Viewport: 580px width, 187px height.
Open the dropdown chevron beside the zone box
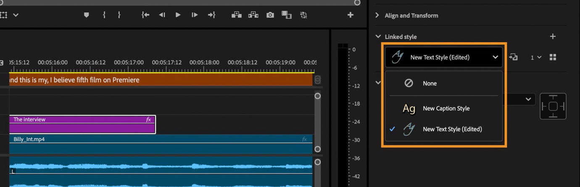[x=528, y=100]
